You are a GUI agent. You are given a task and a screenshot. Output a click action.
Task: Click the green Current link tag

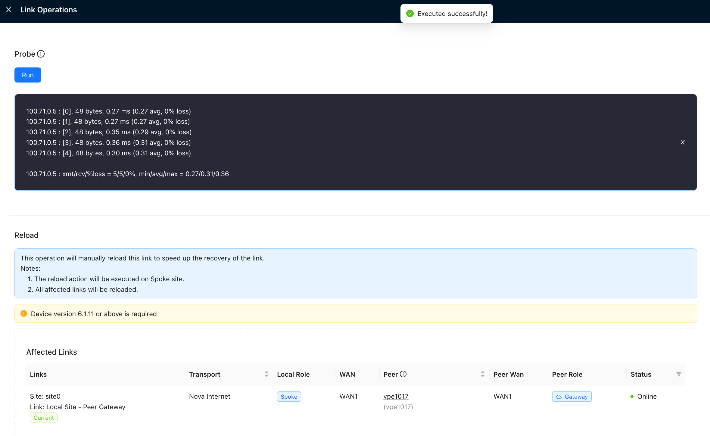(x=43, y=418)
